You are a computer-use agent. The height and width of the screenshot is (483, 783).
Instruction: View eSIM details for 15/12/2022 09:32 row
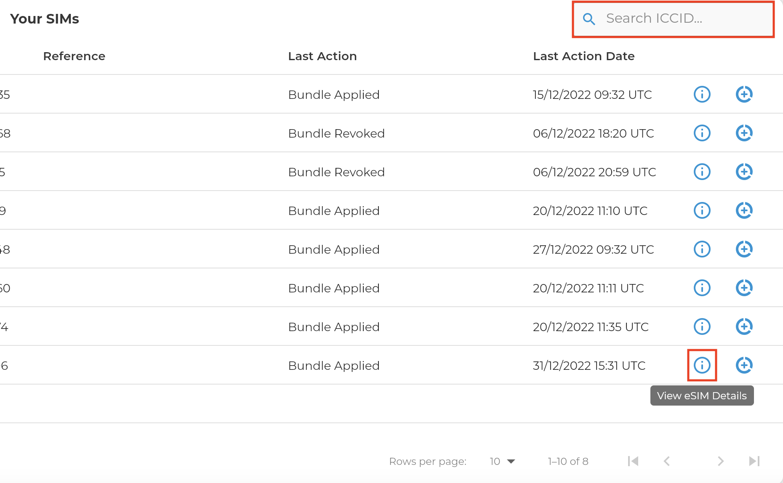[702, 94]
